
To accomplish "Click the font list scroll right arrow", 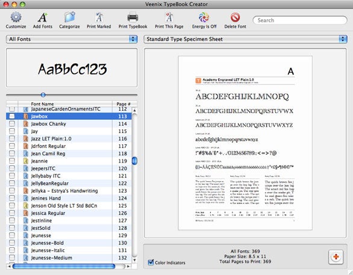I will [x=128, y=266].
